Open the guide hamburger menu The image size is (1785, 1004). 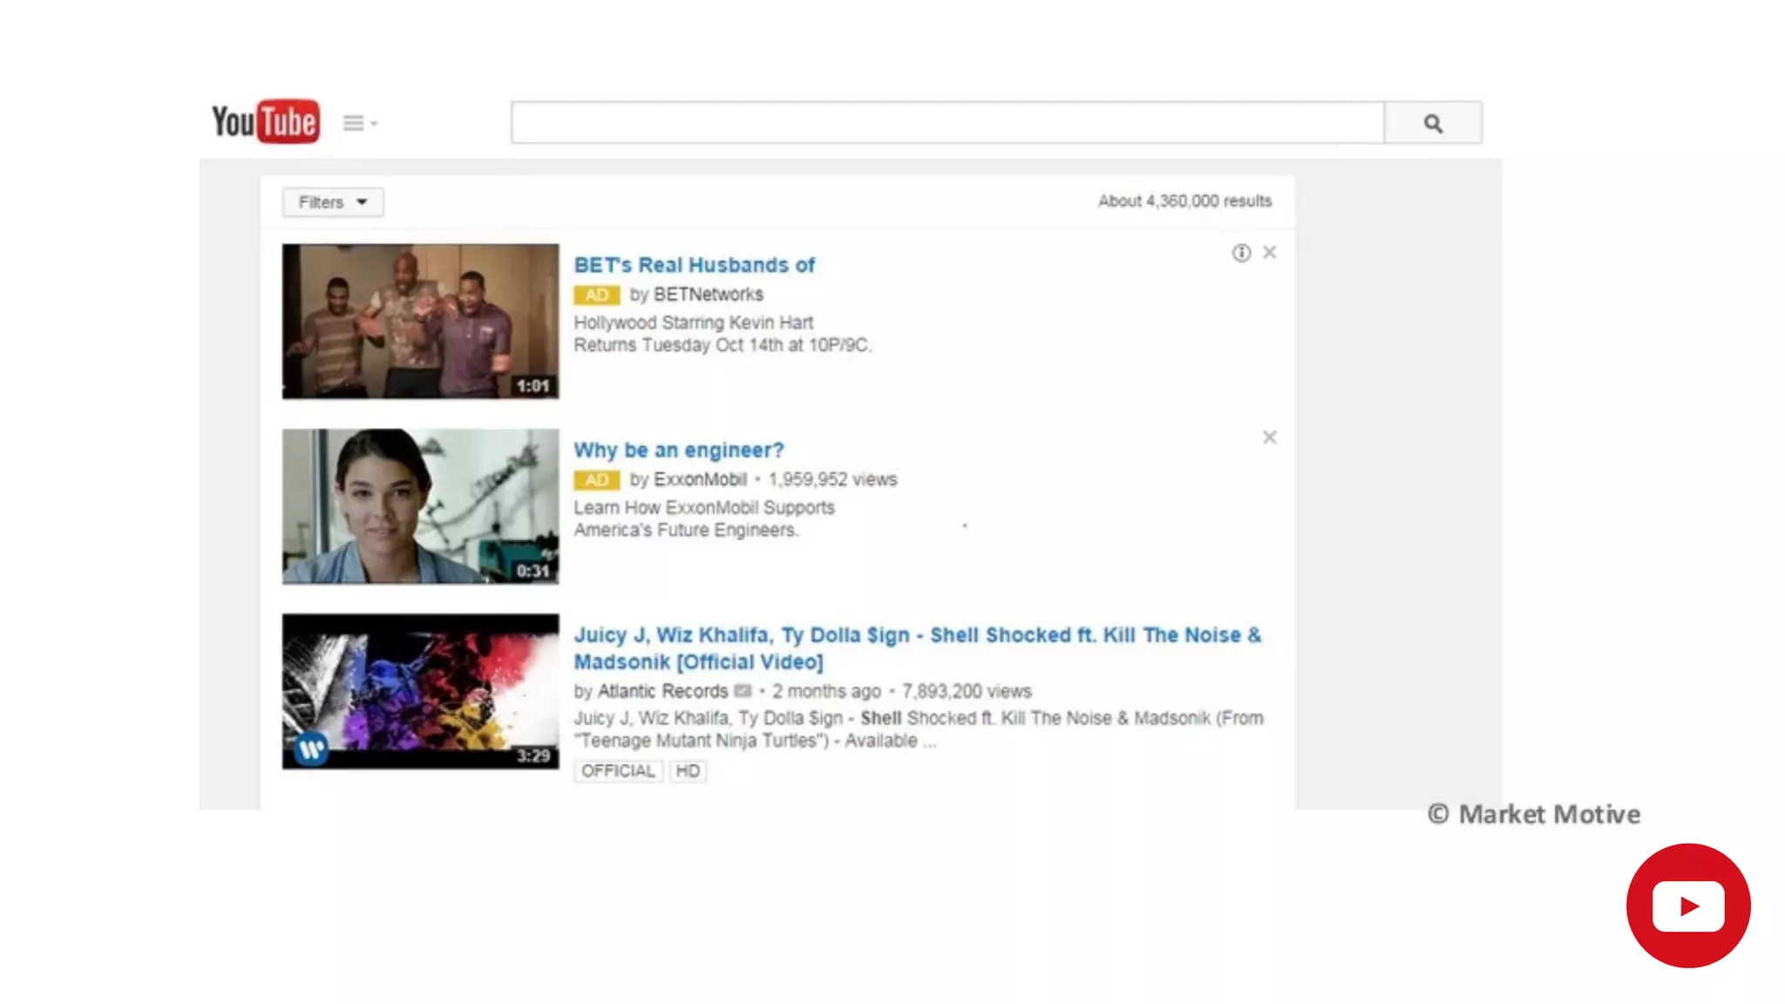pos(354,123)
